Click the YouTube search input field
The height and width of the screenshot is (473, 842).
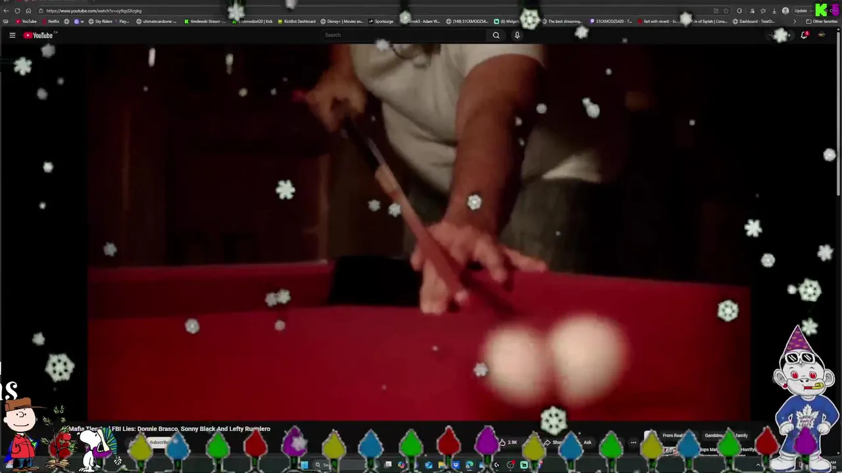tap(405, 35)
